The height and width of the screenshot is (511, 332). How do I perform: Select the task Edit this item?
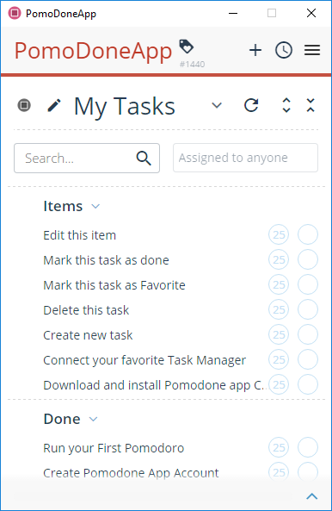tap(80, 235)
